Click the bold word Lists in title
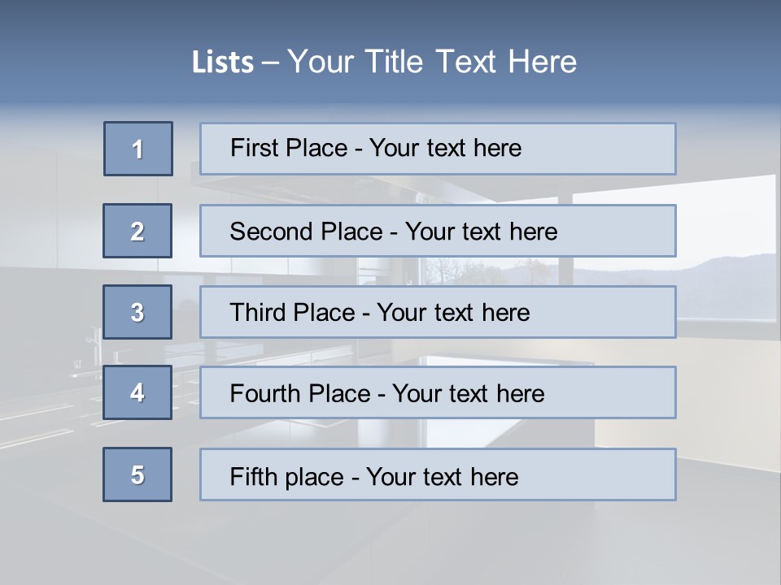The height and width of the screenshot is (585, 781). [223, 63]
